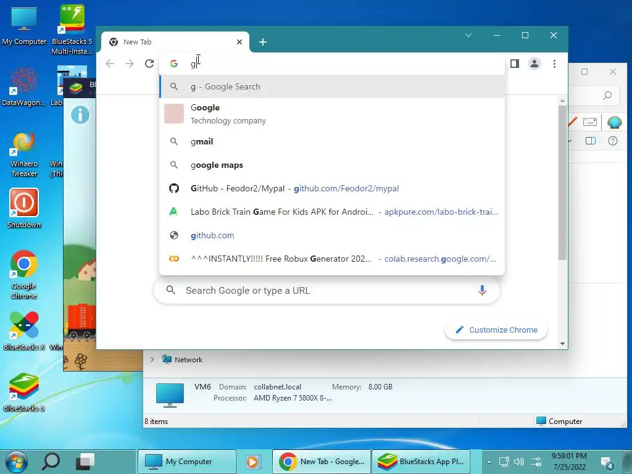
Task: Pick the gmail search suggestion
Action: [x=333, y=141]
